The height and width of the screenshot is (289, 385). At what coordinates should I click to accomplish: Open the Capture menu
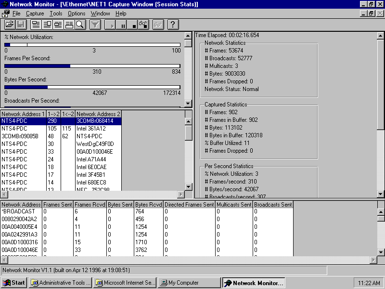[x=35, y=13]
